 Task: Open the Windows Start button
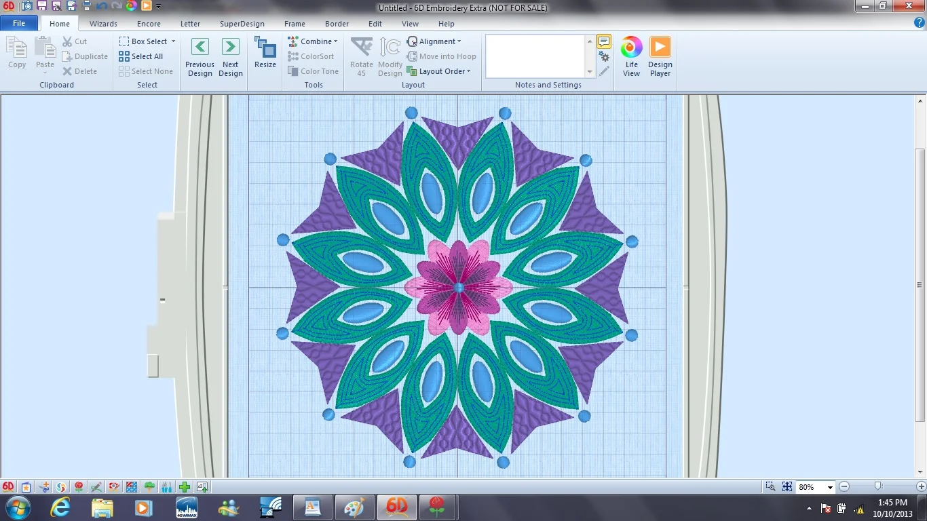pos(17,507)
